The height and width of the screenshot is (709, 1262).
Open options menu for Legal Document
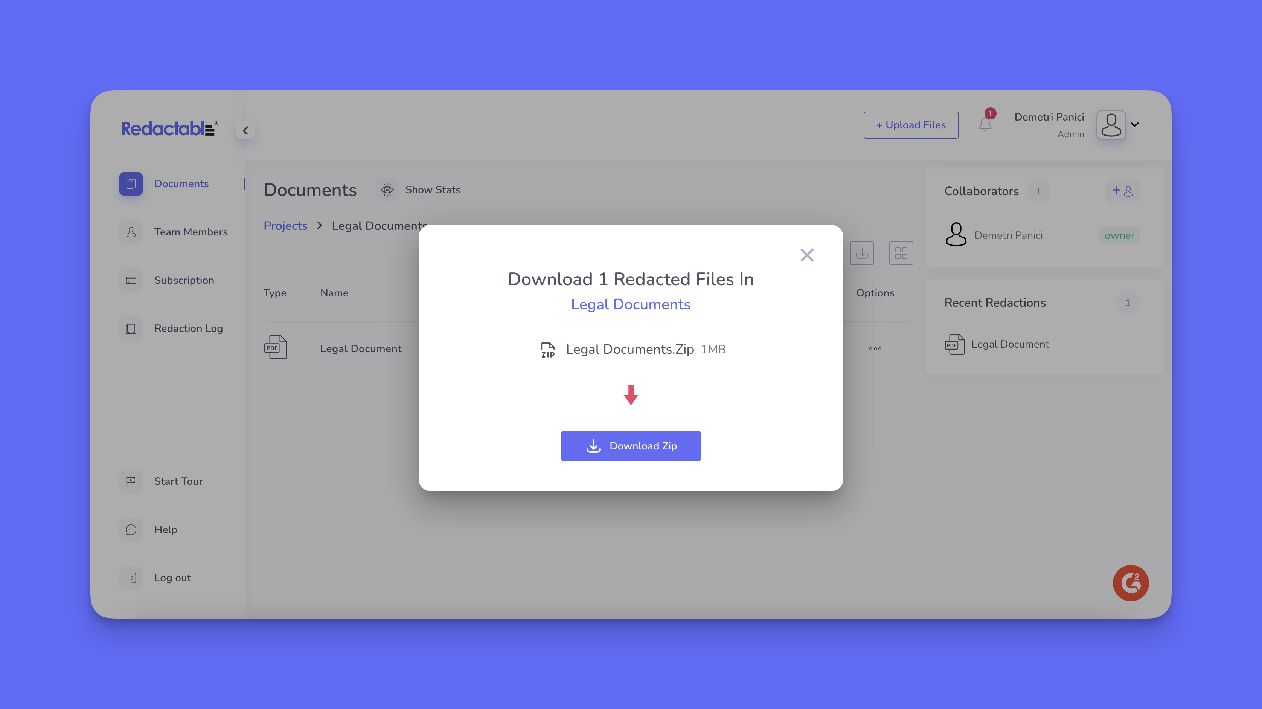[x=875, y=348]
